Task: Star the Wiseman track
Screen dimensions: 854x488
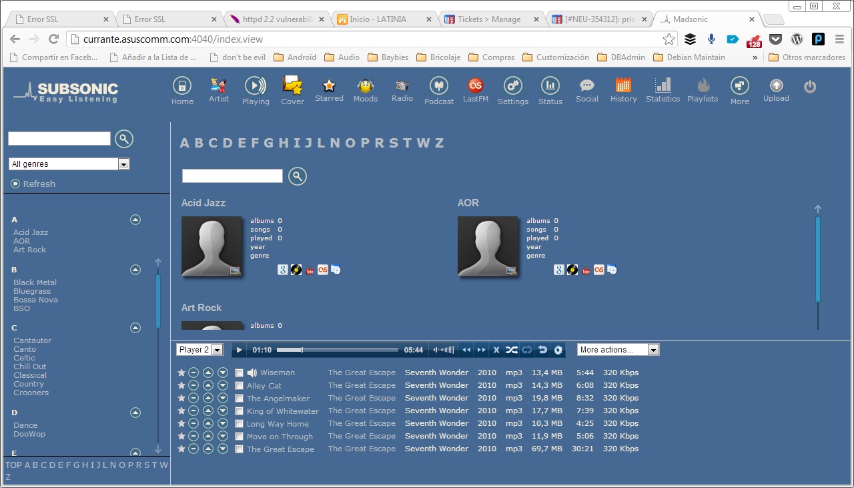Action: tap(181, 373)
